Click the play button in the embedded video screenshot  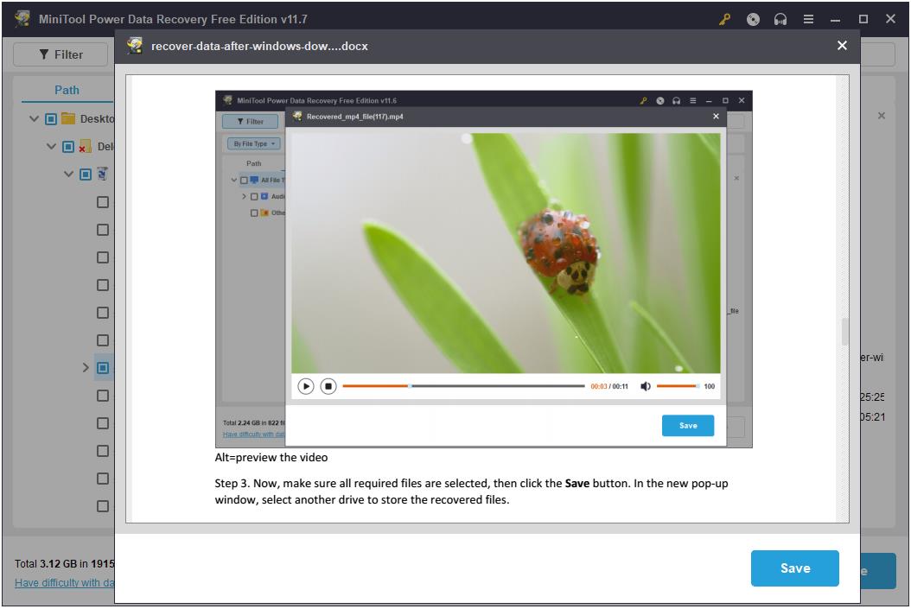click(x=306, y=386)
